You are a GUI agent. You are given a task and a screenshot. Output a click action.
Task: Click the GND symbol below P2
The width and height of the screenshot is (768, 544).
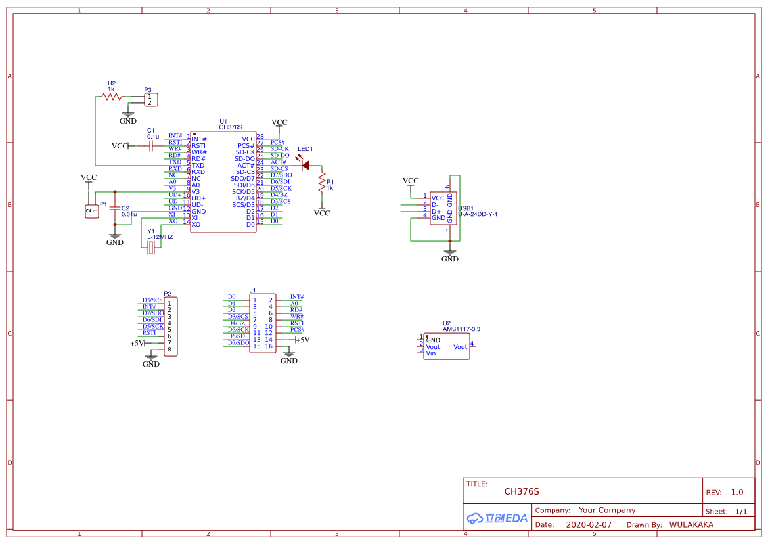(151, 361)
